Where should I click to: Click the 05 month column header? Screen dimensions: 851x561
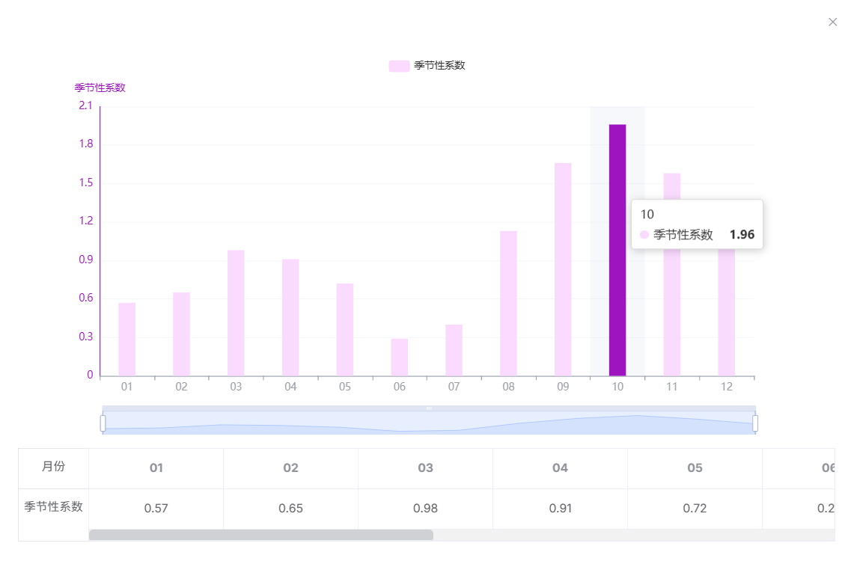pyautogui.click(x=695, y=468)
